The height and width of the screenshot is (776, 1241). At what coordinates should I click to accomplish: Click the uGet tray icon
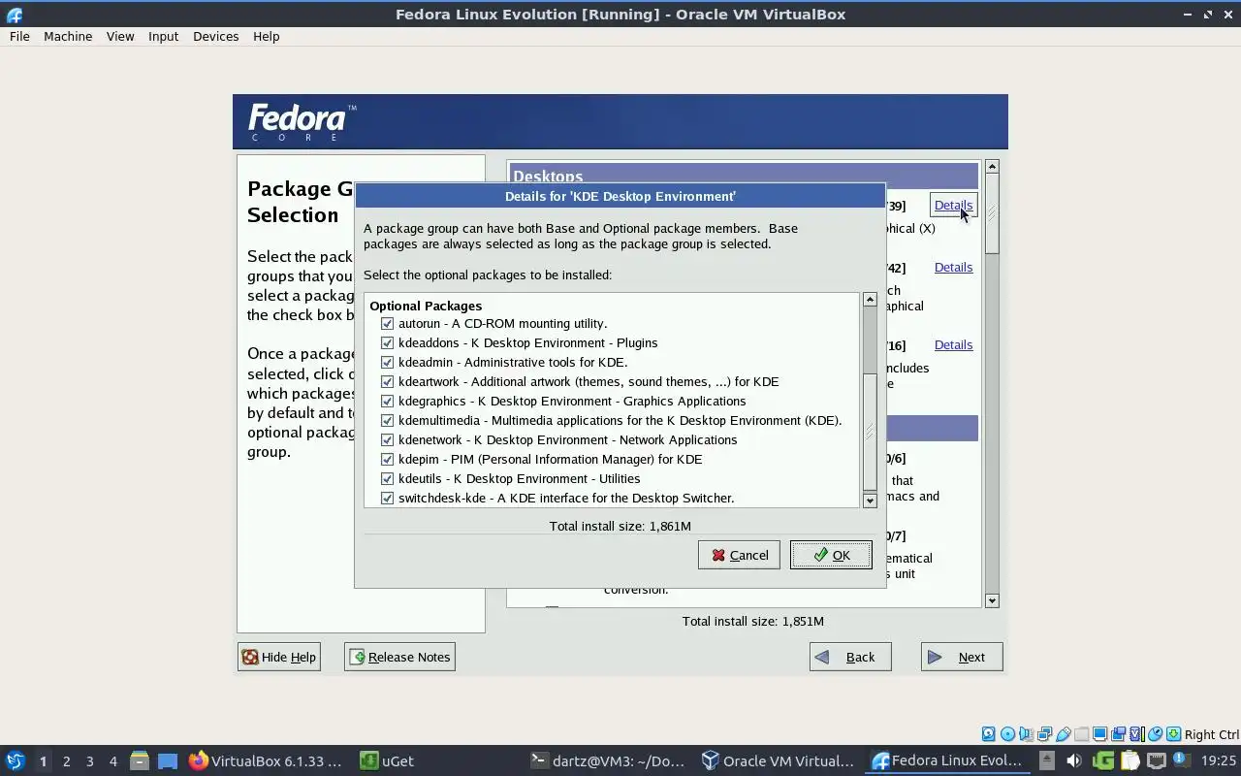1102,760
